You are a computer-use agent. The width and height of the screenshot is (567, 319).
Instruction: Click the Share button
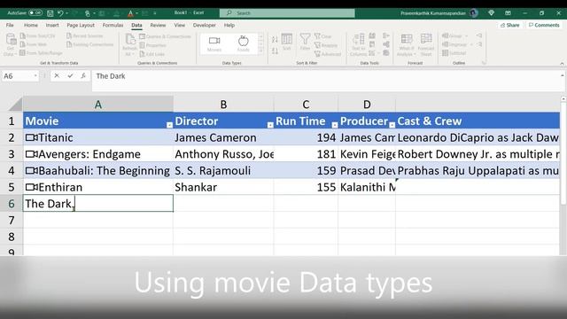[510, 26]
